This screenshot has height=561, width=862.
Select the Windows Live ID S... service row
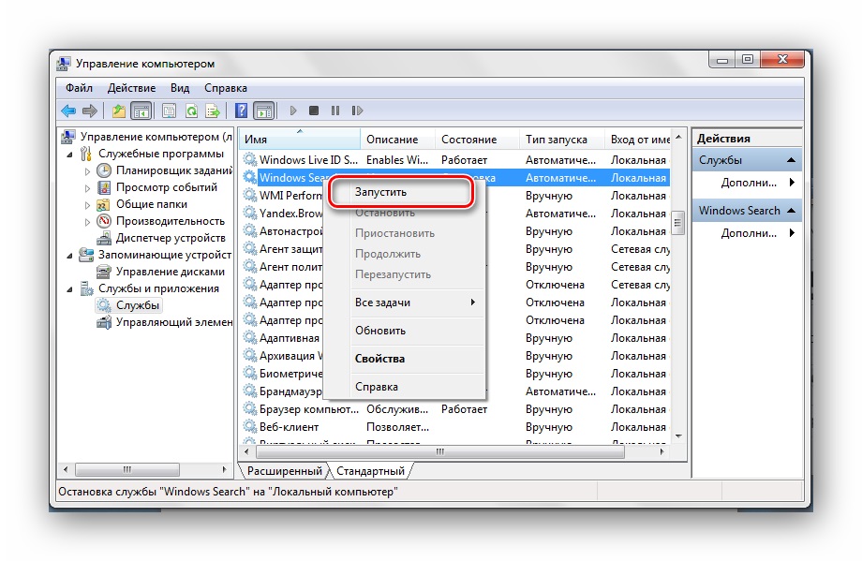coord(456,160)
